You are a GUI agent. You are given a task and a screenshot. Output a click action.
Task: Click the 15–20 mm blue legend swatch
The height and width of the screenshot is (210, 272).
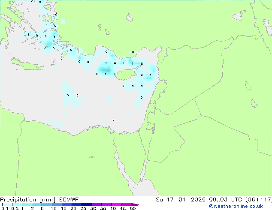point(66,204)
